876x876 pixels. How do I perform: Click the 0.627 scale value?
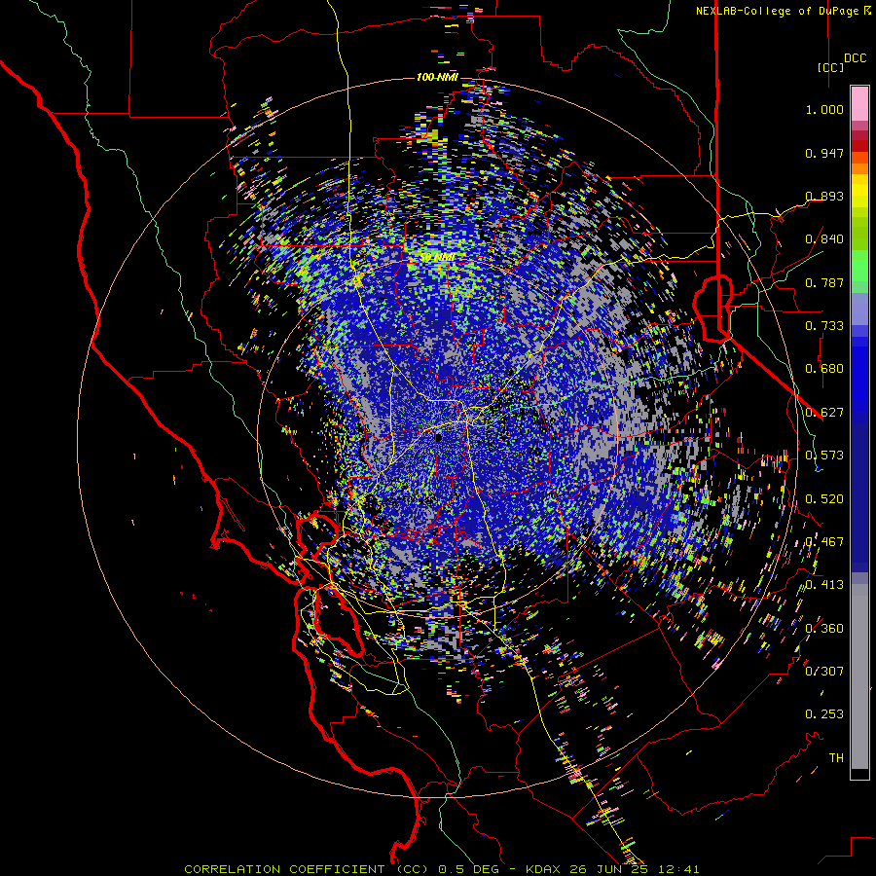click(824, 413)
